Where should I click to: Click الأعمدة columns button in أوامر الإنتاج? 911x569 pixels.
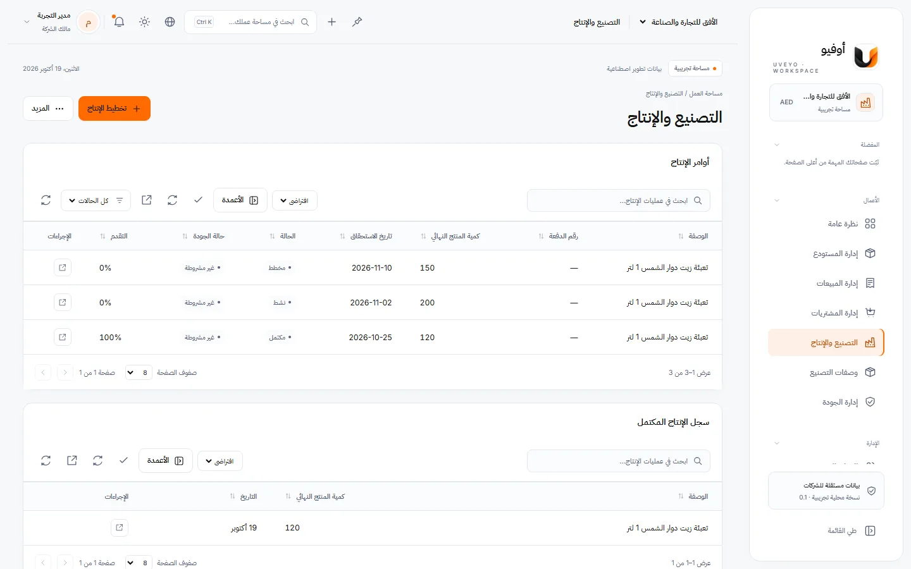(240, 200)
